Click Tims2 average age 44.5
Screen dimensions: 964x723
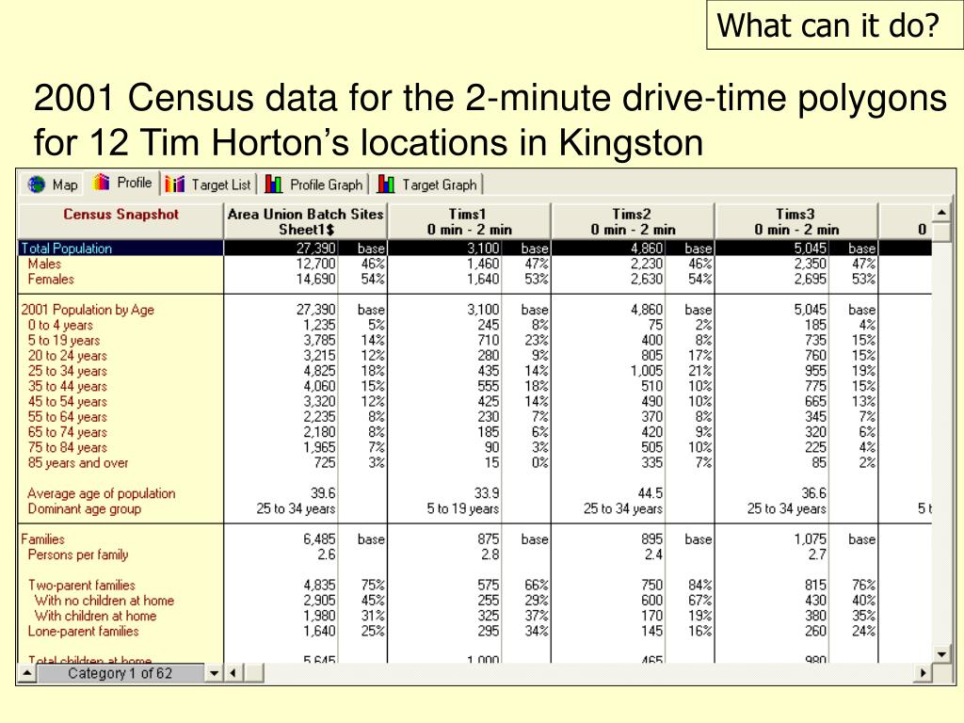click(651, 493)
